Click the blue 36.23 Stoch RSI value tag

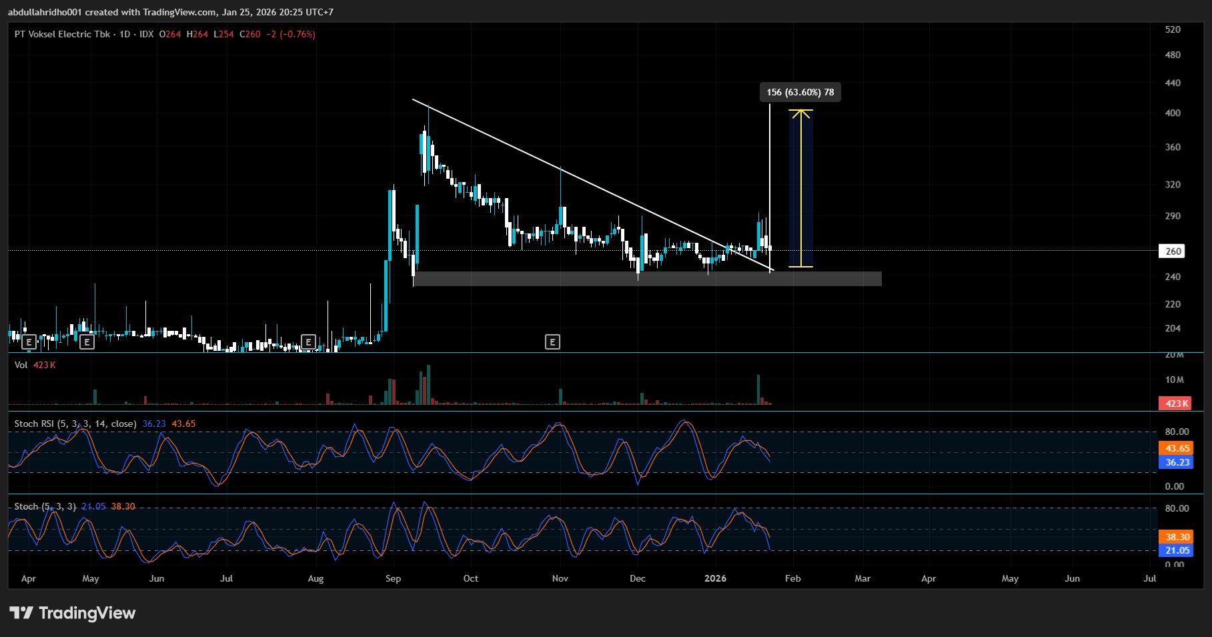tap(1177, 462)
